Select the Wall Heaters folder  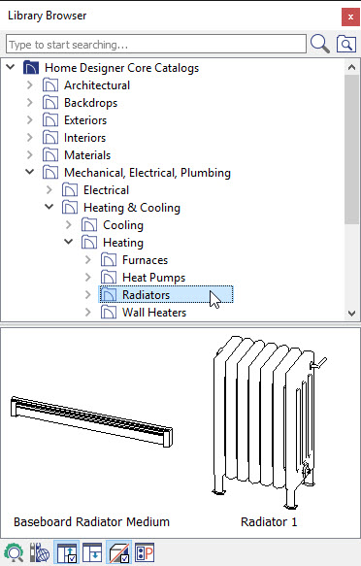(144, 313)
